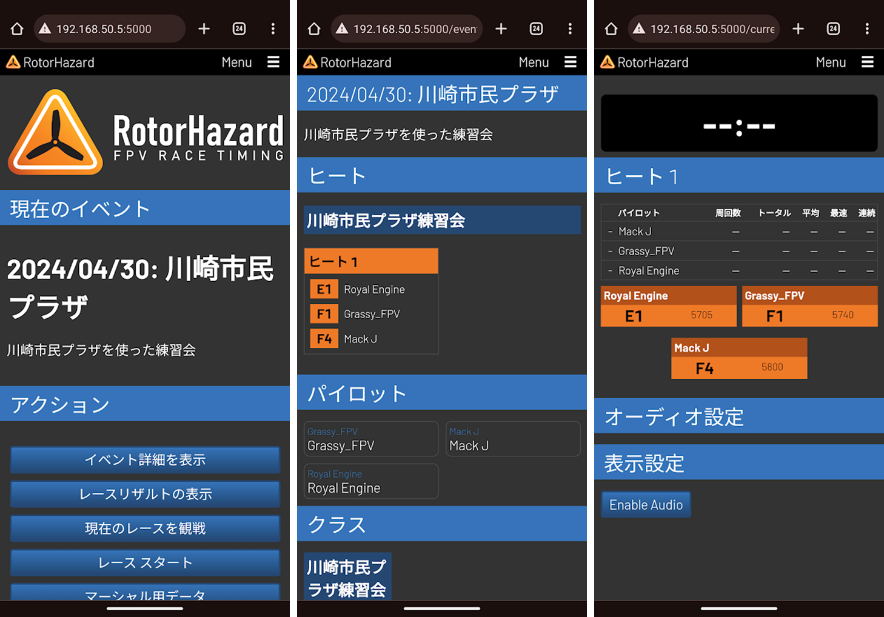
Task: Collapse アクション section header
Action: click(145, 404)
